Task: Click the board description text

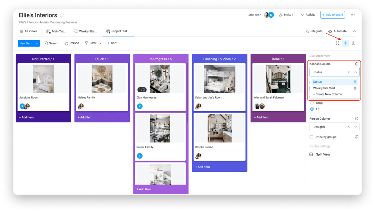Action: [x=48, y=22]
